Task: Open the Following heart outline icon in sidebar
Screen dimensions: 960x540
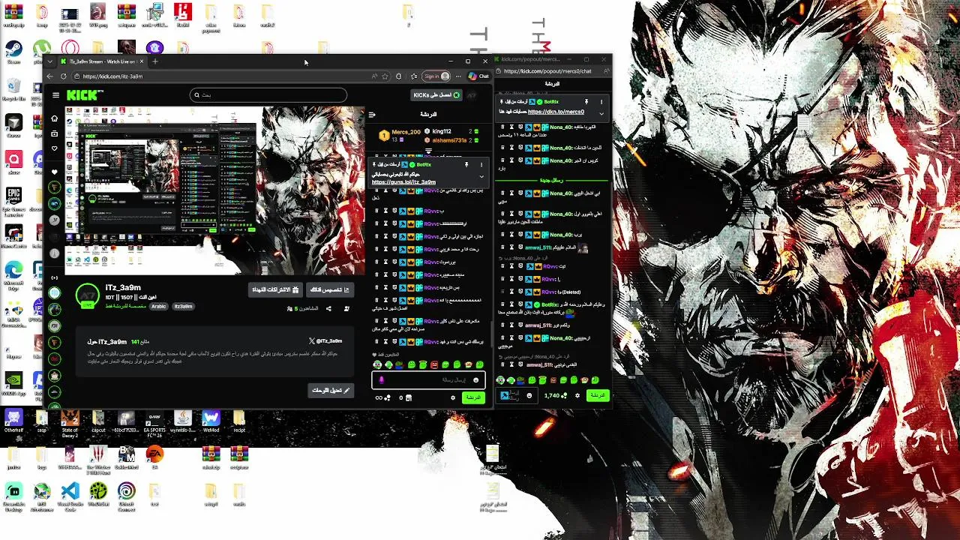Action: pos(54,148)
